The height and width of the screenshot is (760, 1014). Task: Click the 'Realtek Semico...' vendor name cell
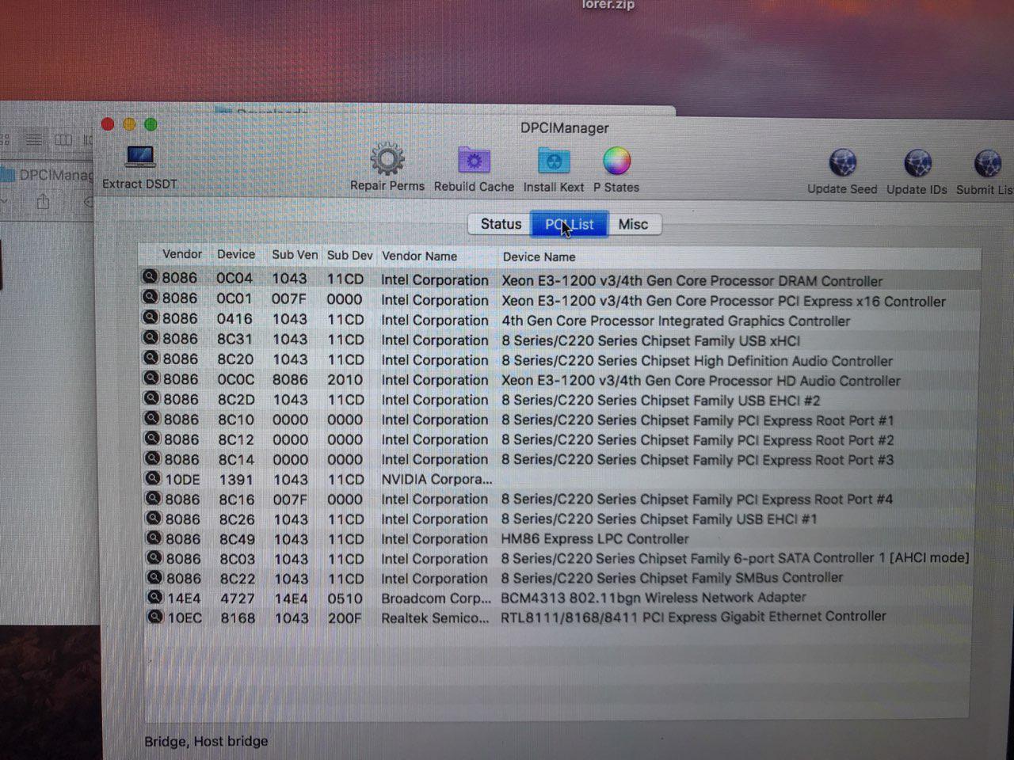pyautogui.click(x=435, y=617)
